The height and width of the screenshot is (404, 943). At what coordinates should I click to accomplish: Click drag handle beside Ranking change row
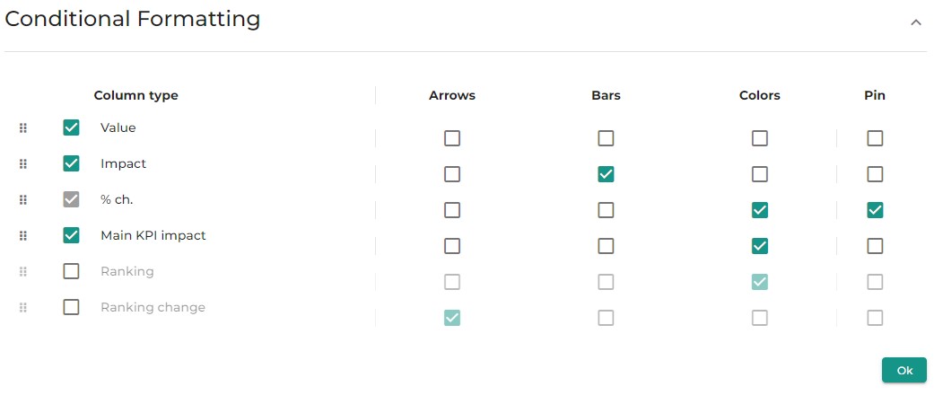(23, 308)
